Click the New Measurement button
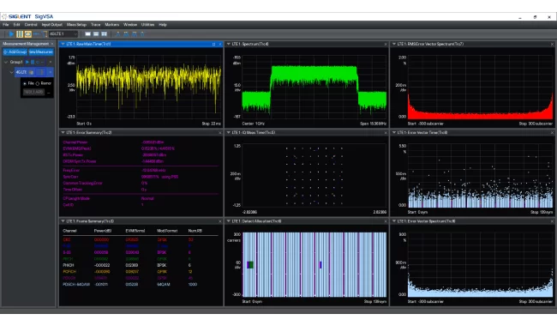The height and width of the screenshot is (326, 557). click(x=41, y=52)
